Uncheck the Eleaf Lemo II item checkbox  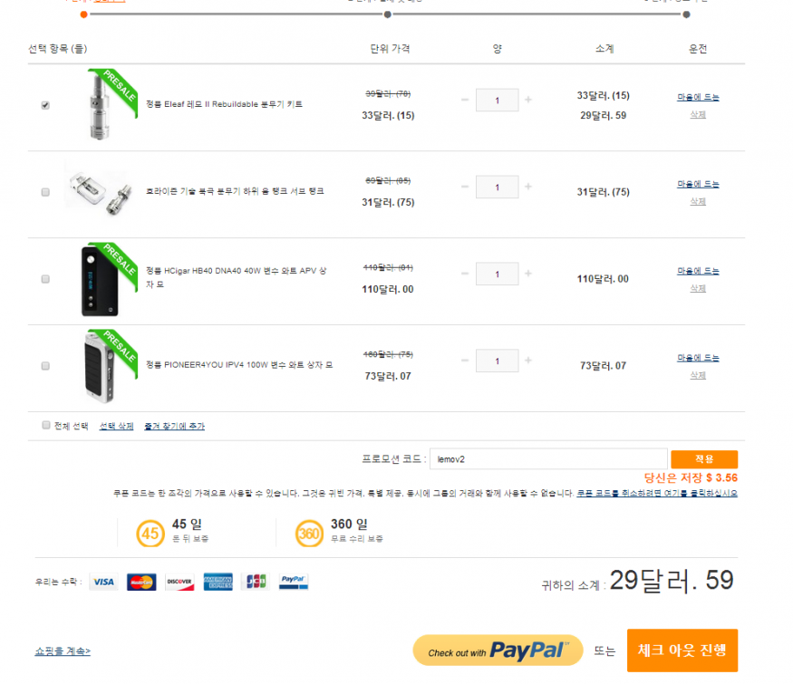pyautogui.click(x=45, y=105)
